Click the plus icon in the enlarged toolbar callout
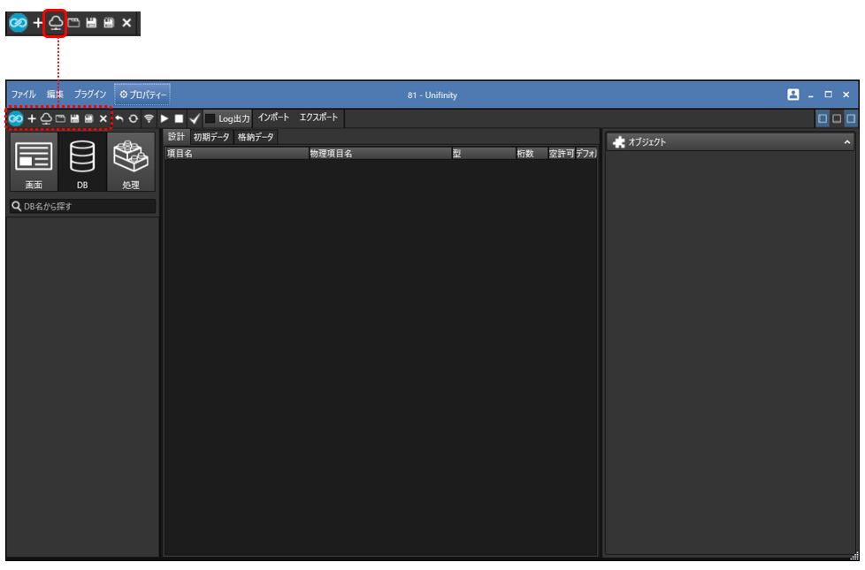The image size is (865, 570). (37, 23)
